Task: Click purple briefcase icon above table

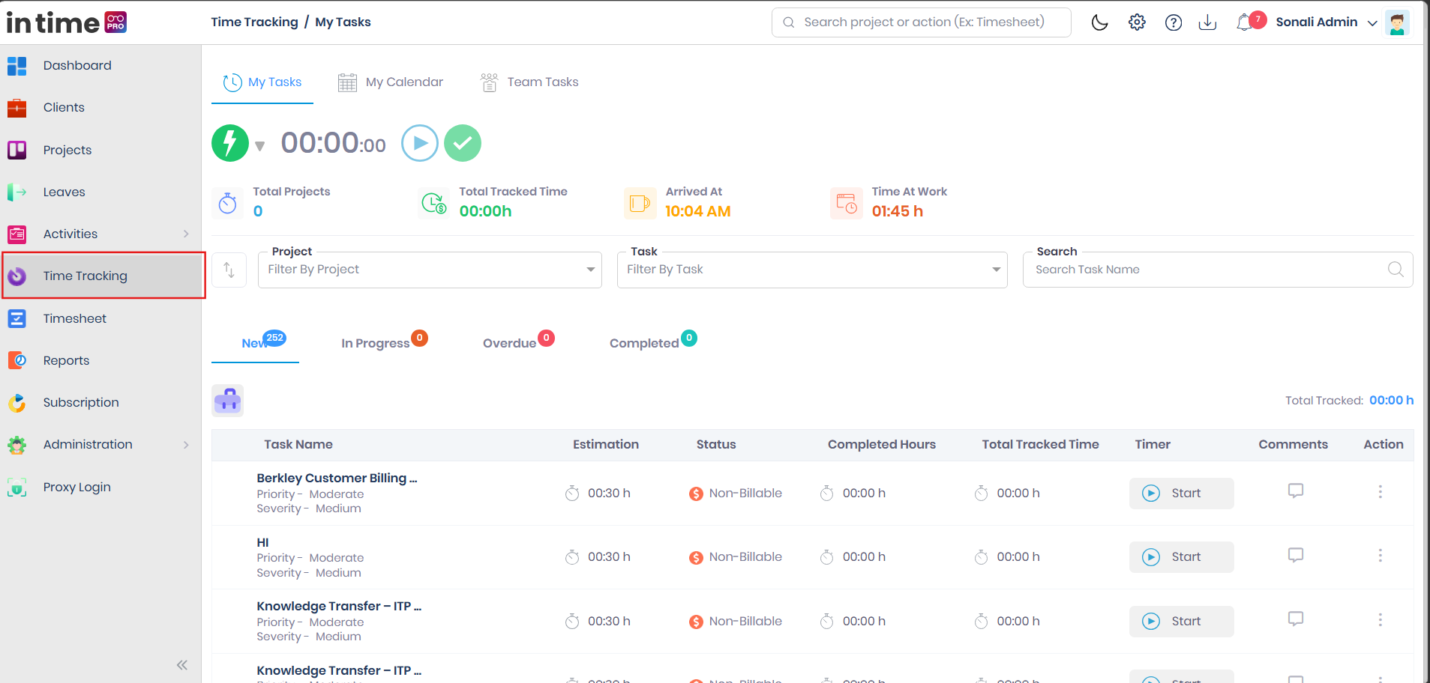Action: [227, 401]
